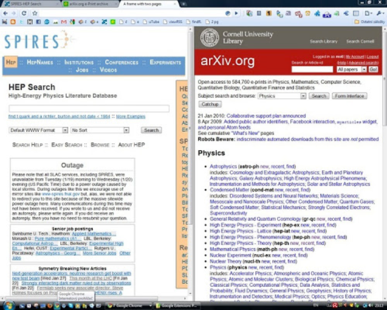Open the blue SPIRES bookmark icon
This screenshot has height=310, width=387.
point(104,22)
